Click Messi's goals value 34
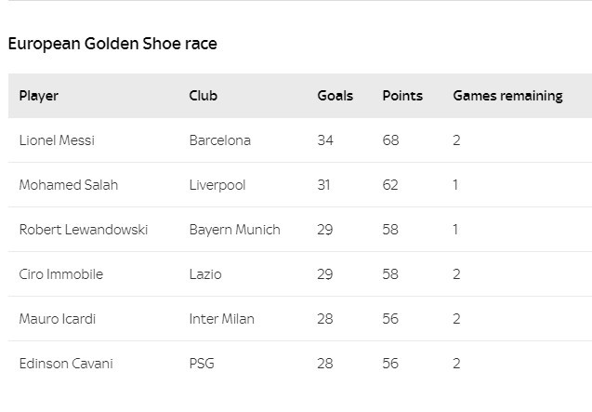The height and width of the screenshot is (412, 592). click(x=325, y=140)
